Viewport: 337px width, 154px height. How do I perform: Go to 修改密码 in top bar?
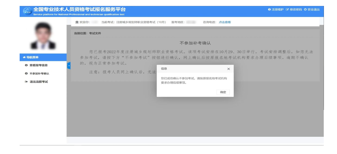point(296,9)
